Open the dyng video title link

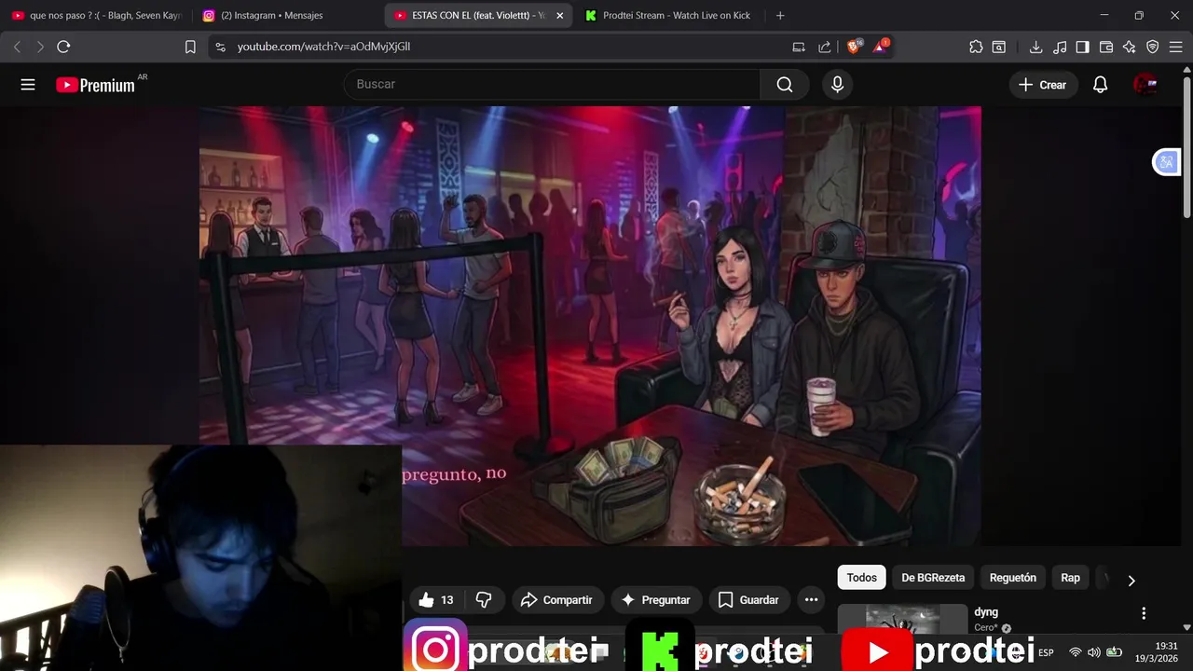(986, 612)
